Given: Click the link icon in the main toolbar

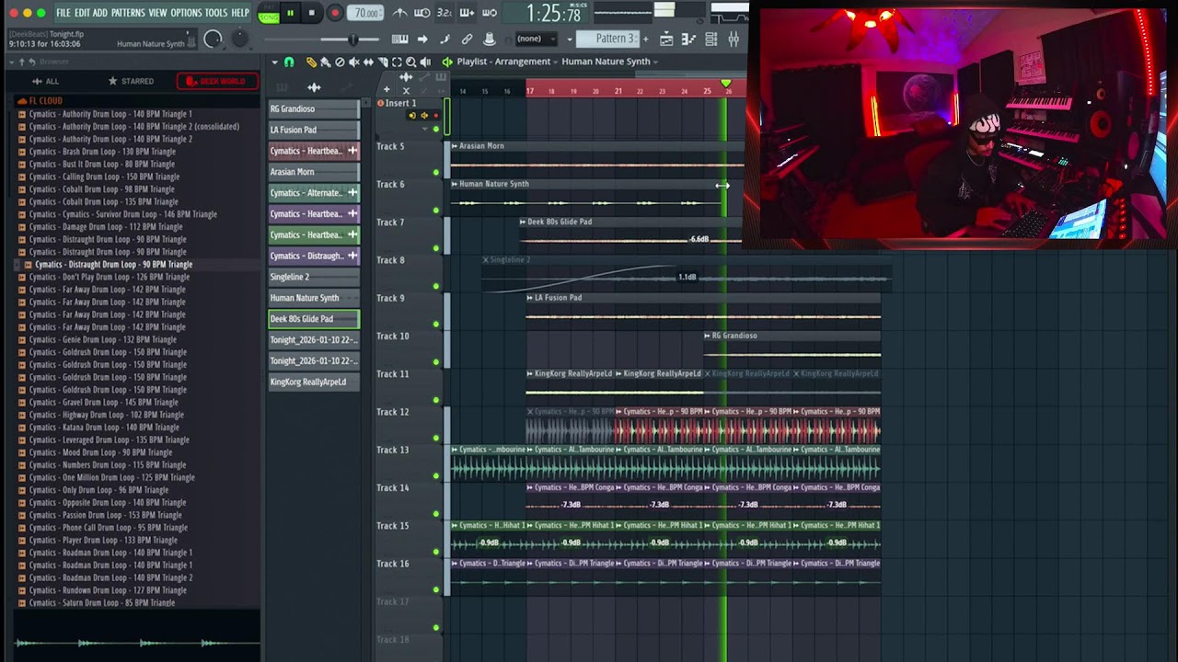Looking at the screenshot, I should tap(467, 39).
